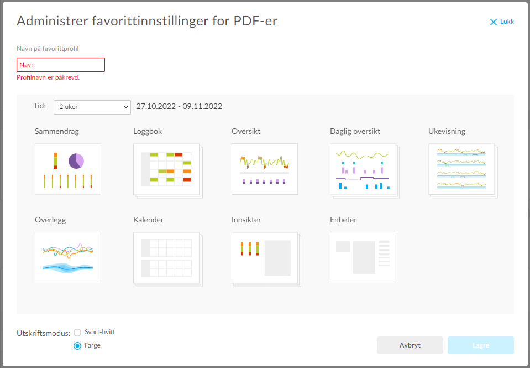Select the Enheter report icon

click(363, 257)
